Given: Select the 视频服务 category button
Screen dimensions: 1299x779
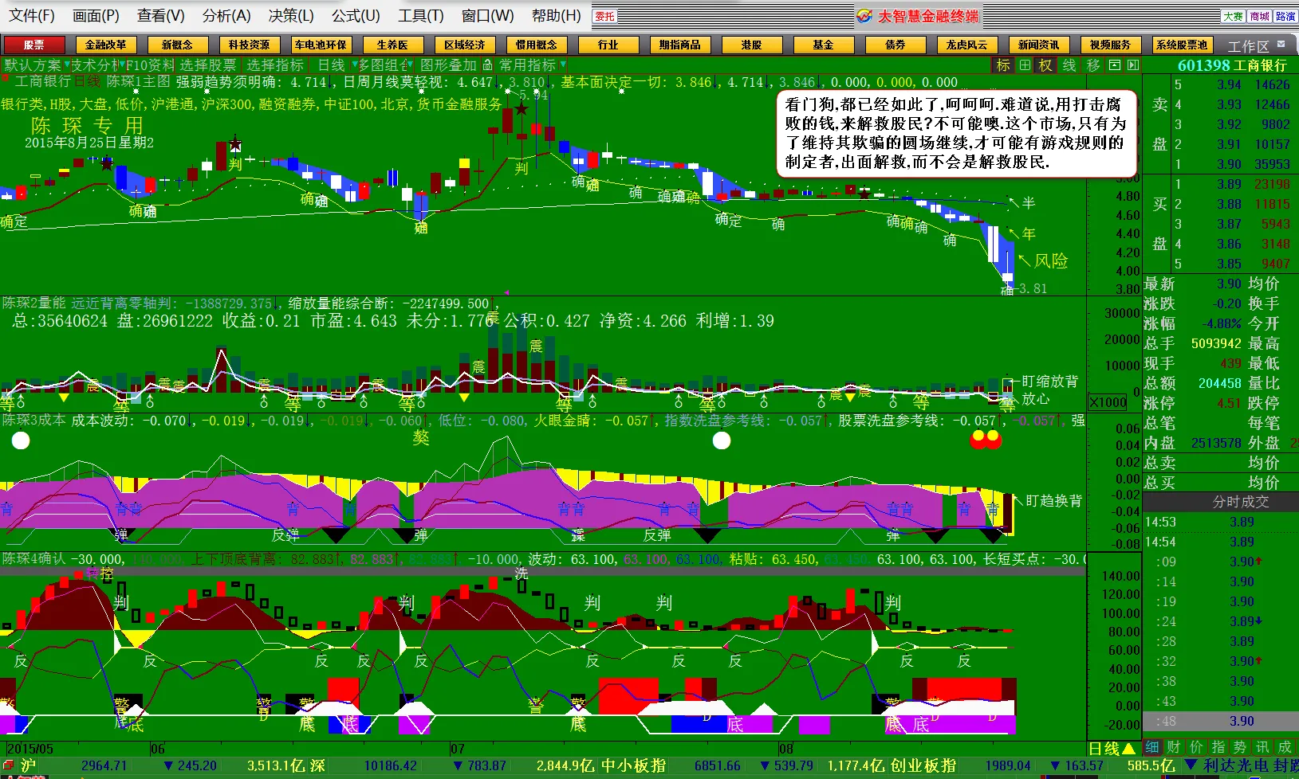Looking at the screenshot, I should 1110,45.
